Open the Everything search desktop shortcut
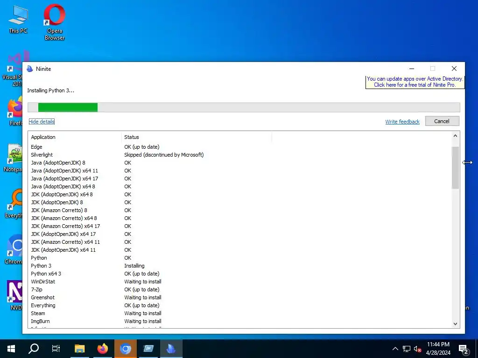 14,204
